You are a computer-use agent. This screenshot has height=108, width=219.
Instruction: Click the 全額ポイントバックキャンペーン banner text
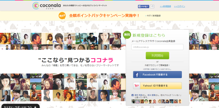pos(104,16)
